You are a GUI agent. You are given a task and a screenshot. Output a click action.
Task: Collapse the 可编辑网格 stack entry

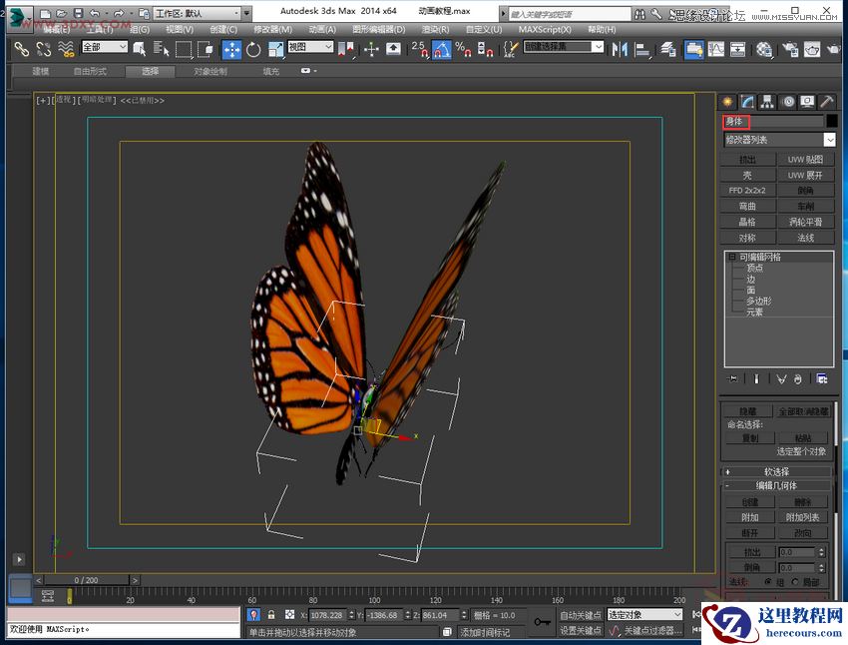pos(731,258)
